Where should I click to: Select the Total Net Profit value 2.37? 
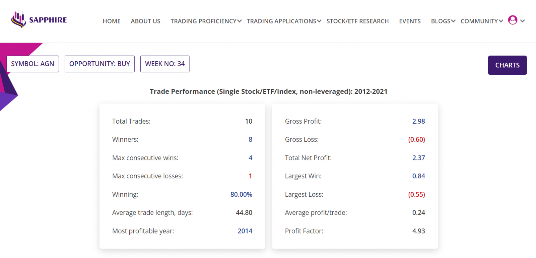click(418, 158)
